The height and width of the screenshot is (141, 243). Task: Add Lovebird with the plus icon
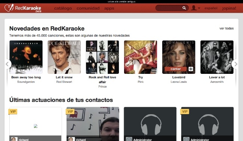tap(191, 69)
